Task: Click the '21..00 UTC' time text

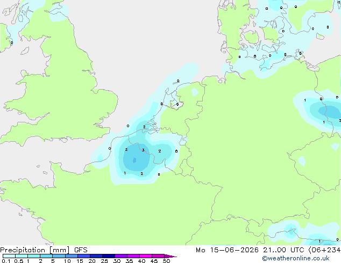Action: pos(283,250)
